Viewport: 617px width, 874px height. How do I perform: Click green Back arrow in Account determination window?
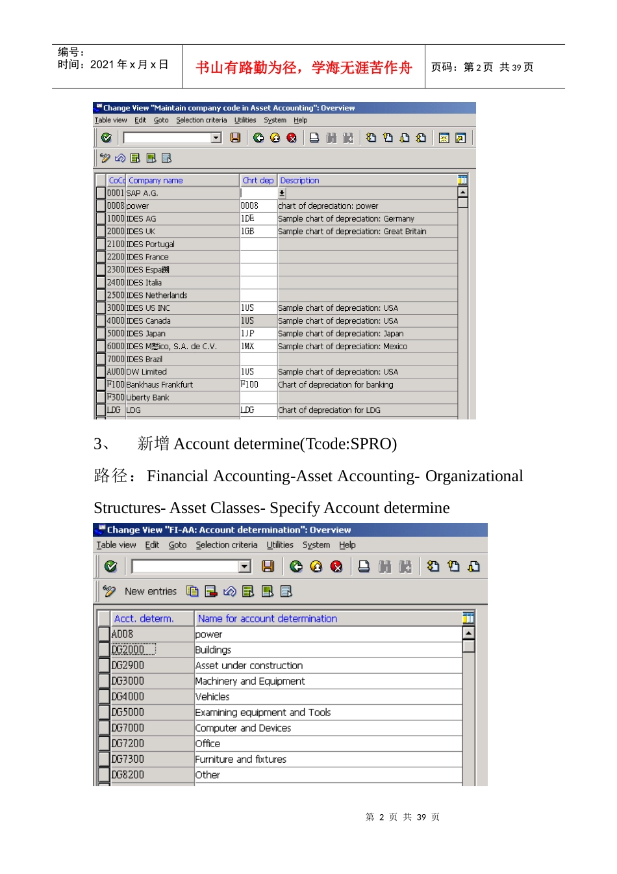[x=296, y=566]
